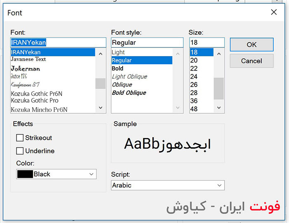Click the Cancel button
This screenshot has width=289, height=223.
(251, 61)
